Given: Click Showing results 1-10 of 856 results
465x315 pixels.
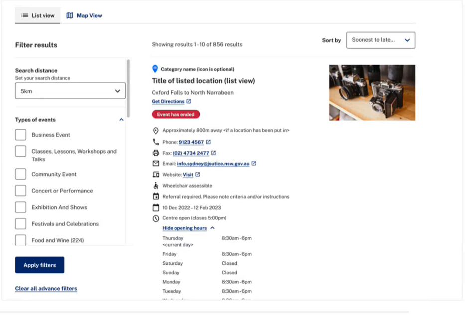Looking at the screenshot, I should (x=197, y=44).
